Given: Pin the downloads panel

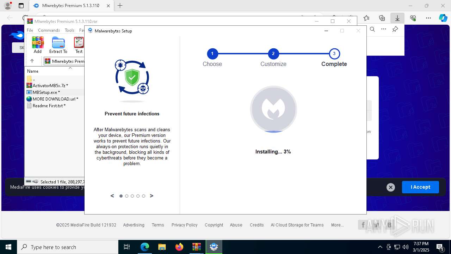Looking at the screenshot, I should click(395, 29).
